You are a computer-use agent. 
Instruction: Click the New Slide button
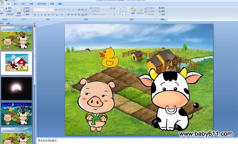(x=19, y=12)
